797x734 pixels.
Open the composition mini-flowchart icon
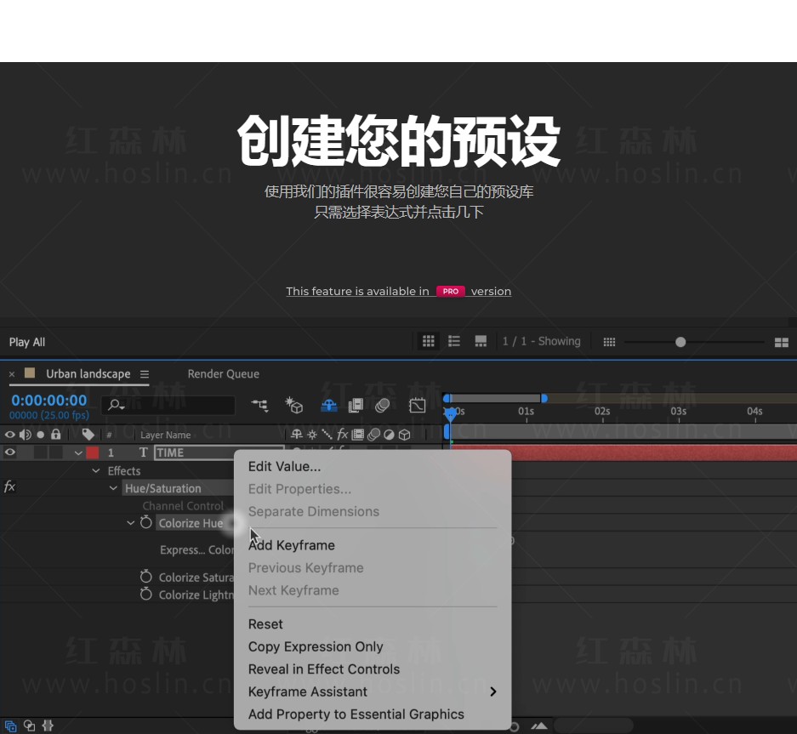tap(259, 405)
